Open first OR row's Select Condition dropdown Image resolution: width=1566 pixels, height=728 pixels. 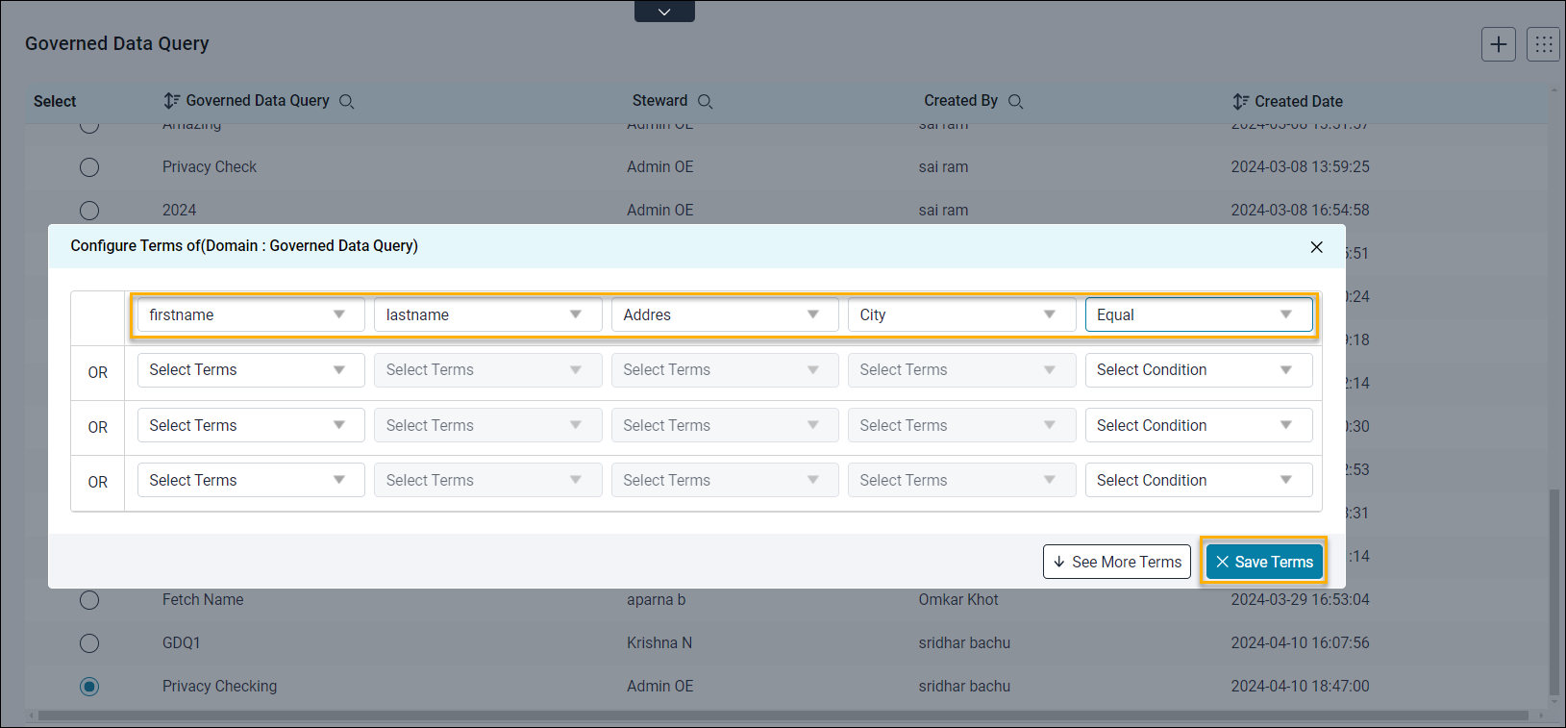click(1199, 370)
